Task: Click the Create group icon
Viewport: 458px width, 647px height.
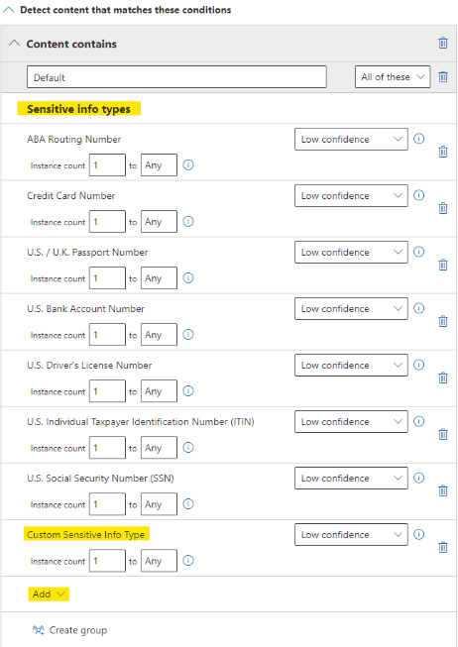Action: click(x=39, y=630)
